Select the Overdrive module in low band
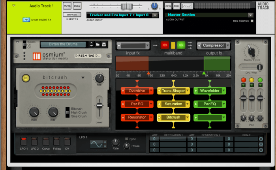Viewport: 276px width, 170px height. coord(137,91)
